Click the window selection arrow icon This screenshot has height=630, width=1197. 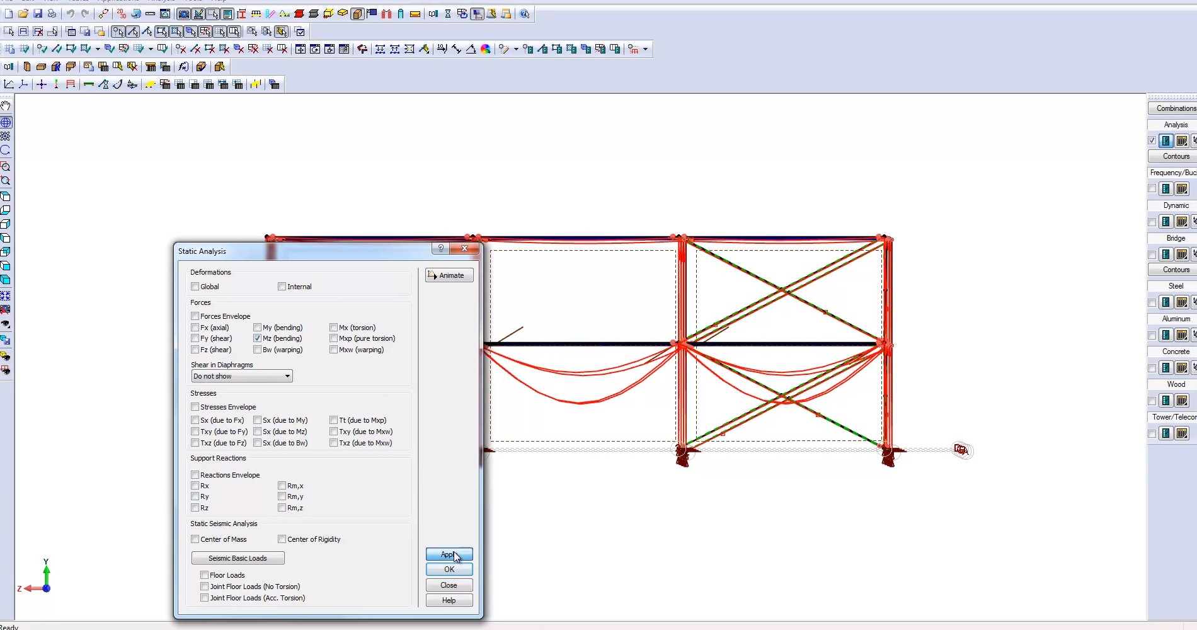click(9, 31)
